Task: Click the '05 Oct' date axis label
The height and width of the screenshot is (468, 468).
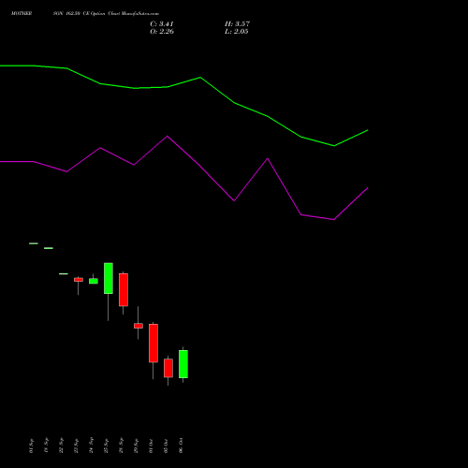Action: pyautogui.click(x=166, y=446)
